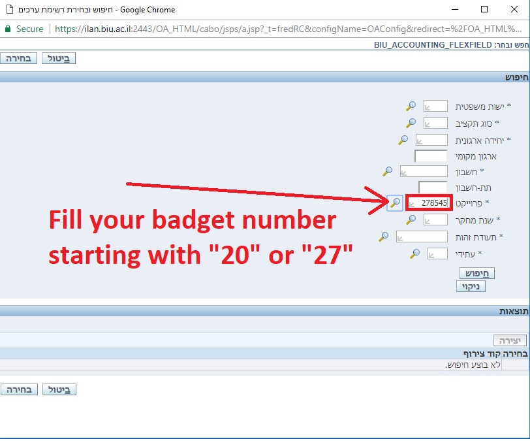530x441 pixels.
Task: Click the ניקוי clear button
Action: click(471, 286)
